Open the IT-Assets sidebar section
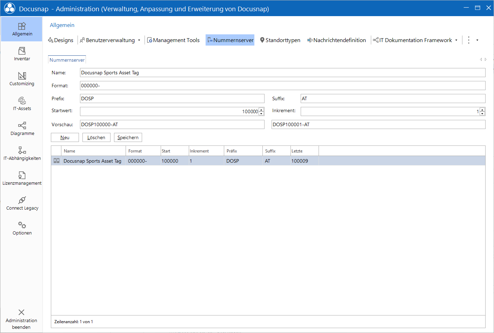Viewport: 494px width, 333px height. click(x=22, y=104)
